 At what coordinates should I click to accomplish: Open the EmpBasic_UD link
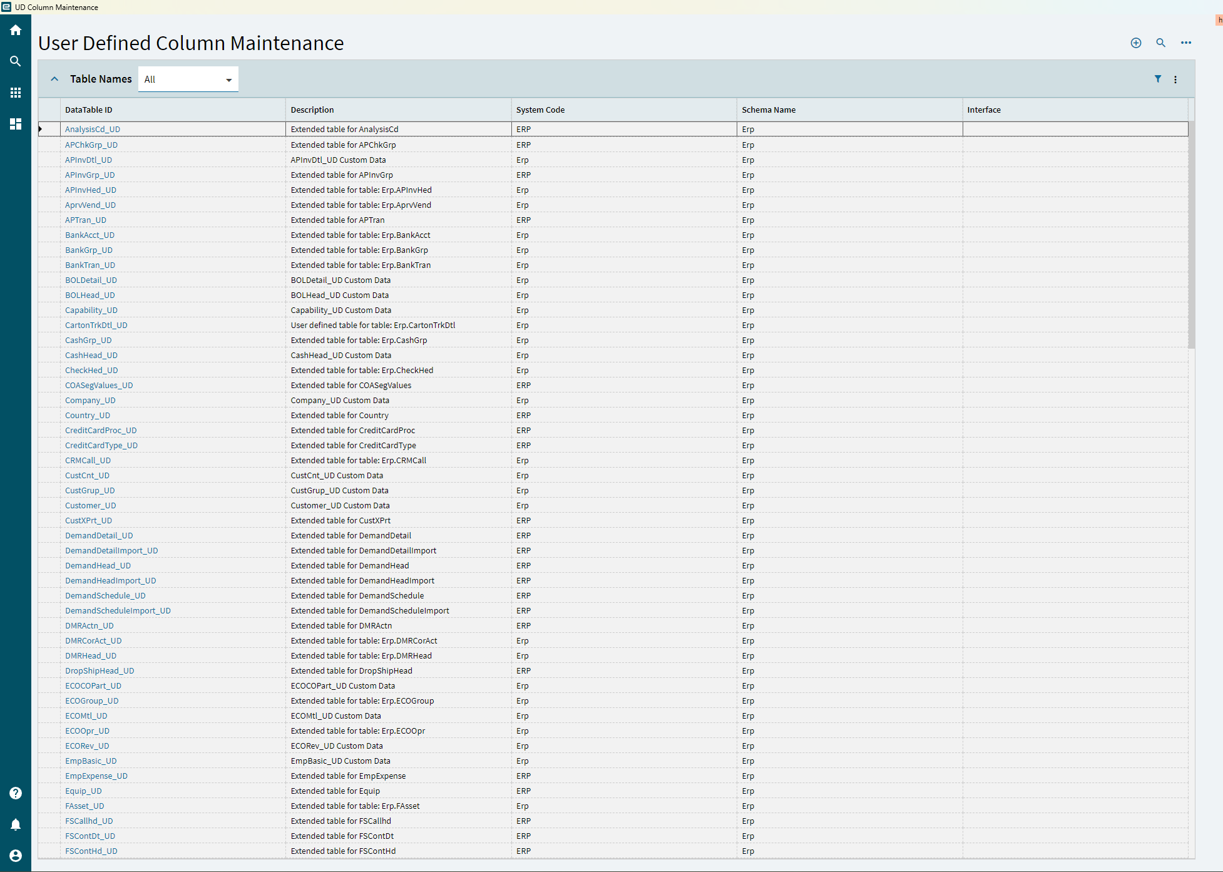[91, 761]
